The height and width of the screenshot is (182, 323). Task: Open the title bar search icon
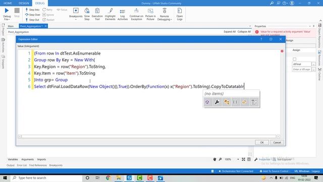pyautogui.click(x=272, y=3)
